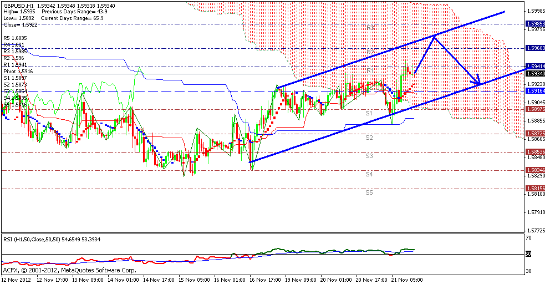Click the 1.59045 price axis value
This screenshot has width=545, height=284.
536,103
